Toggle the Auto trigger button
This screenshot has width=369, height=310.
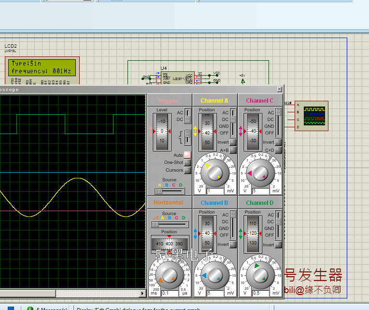click(x=187, y=155)
